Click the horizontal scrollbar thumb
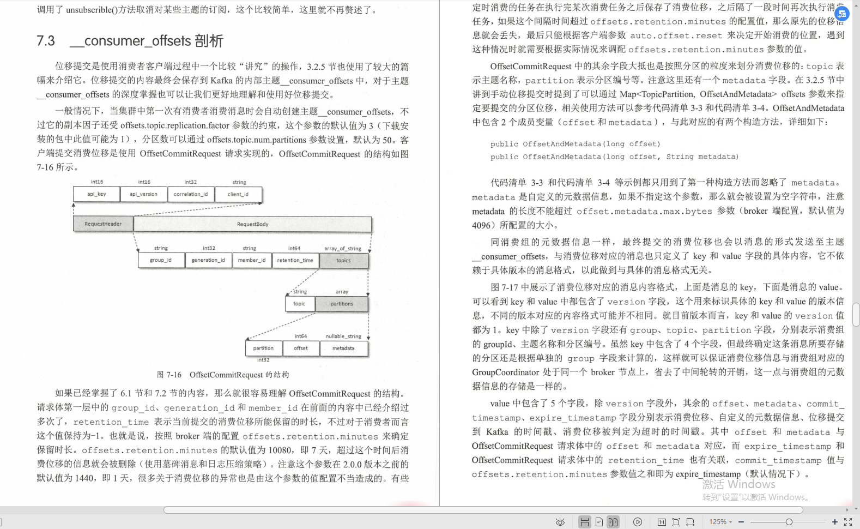The height and width of the screenshot is (529, 860). coord(483,510)
